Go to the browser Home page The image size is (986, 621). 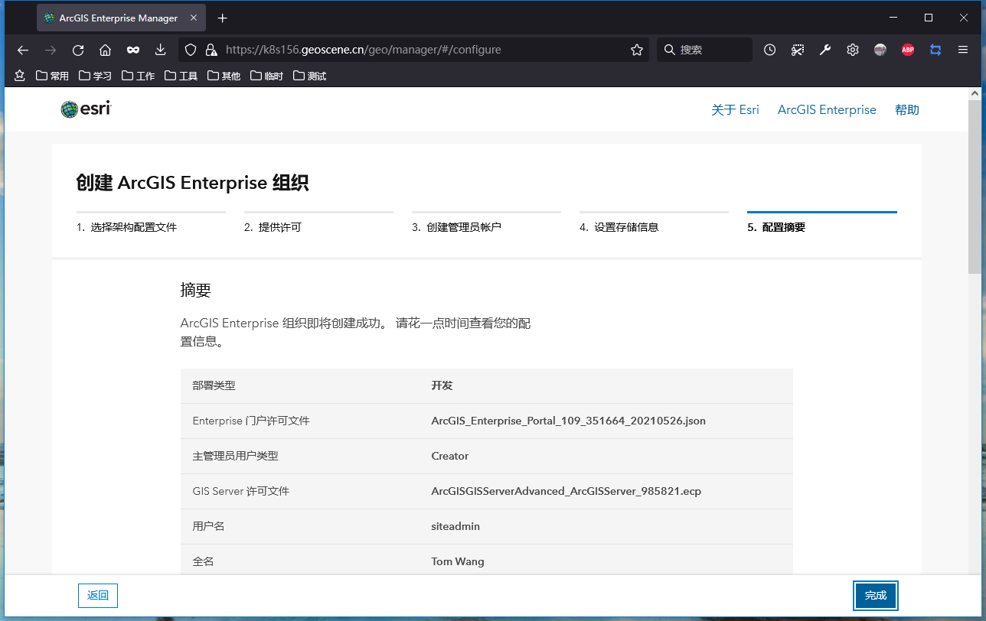[x=106, y=50]
